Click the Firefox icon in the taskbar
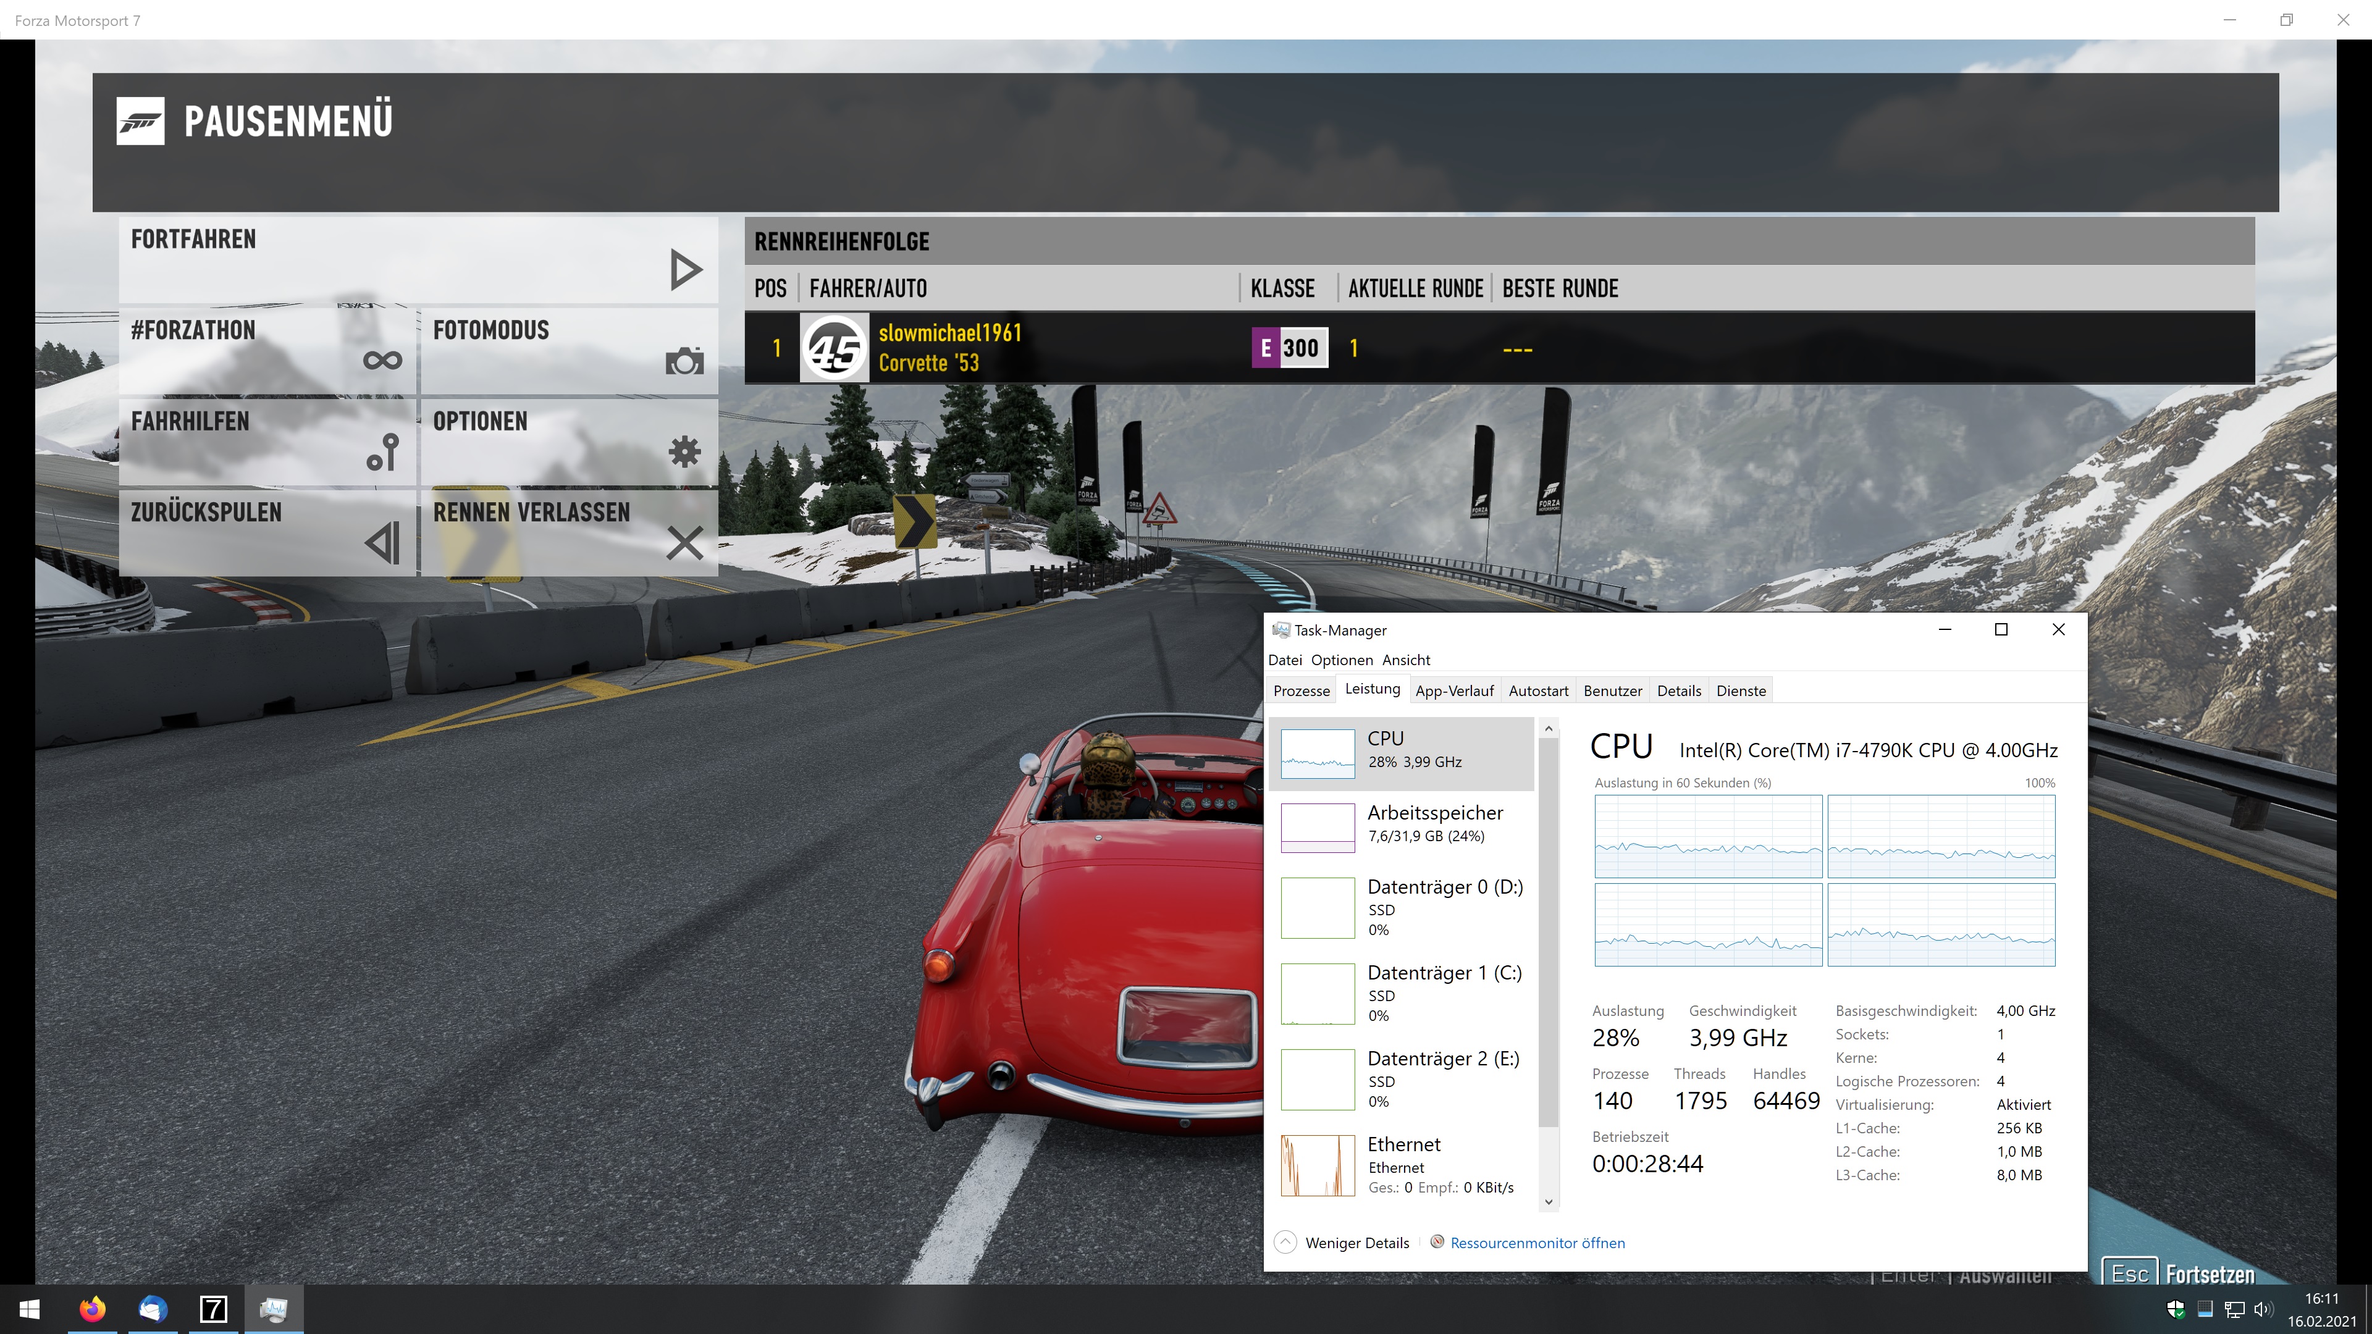Screen dimensions: 2372x1334 pos(92,1308)
